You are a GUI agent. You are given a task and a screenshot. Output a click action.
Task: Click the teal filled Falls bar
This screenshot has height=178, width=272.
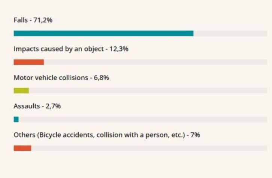coord(103,33)
